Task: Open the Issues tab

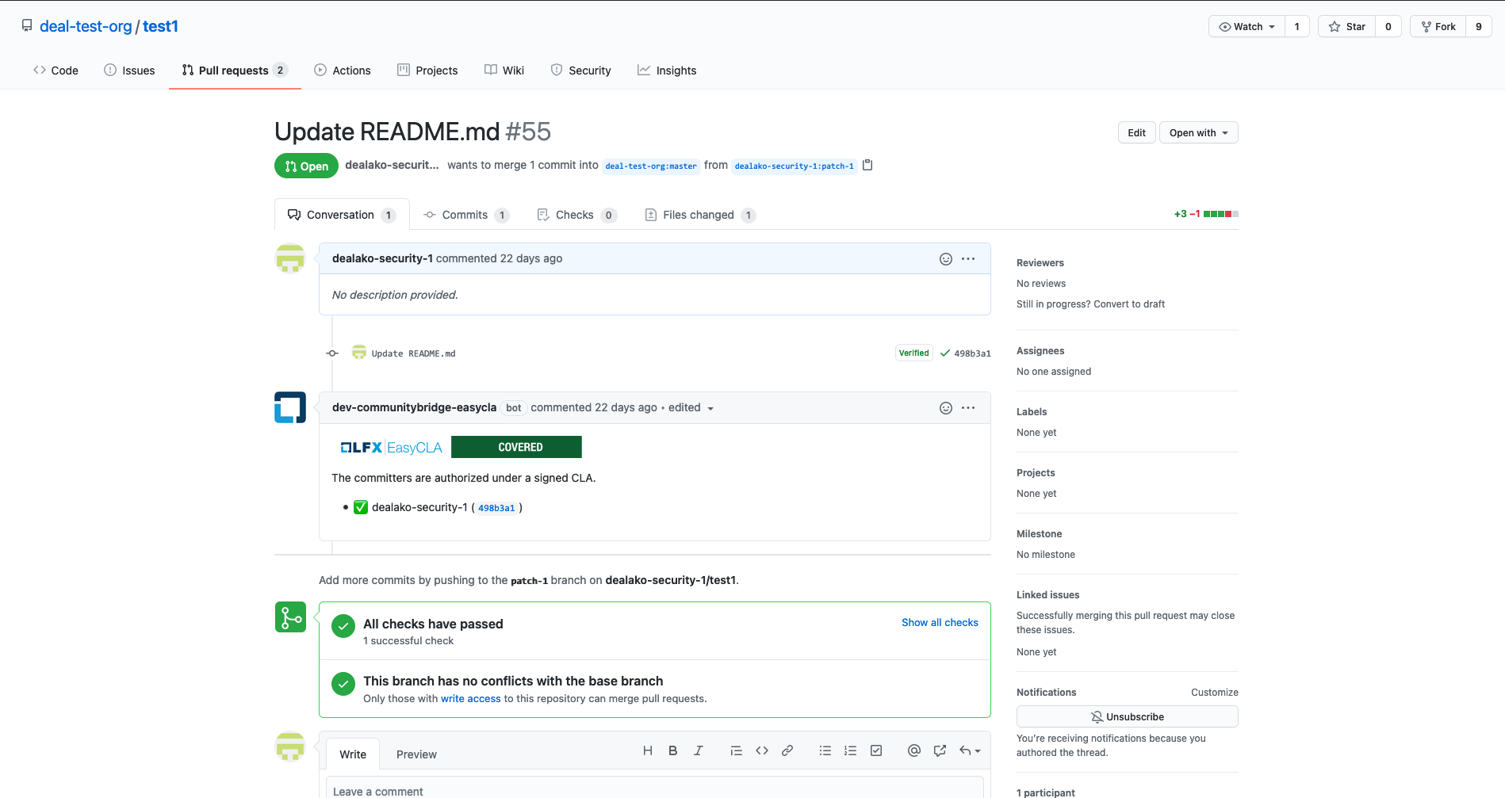Action: (129, 71)
